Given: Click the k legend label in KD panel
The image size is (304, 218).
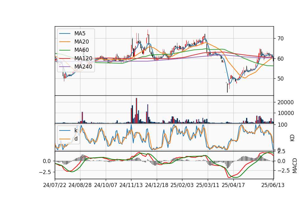Looking at the screenshot, I should [x=76, y=130].
